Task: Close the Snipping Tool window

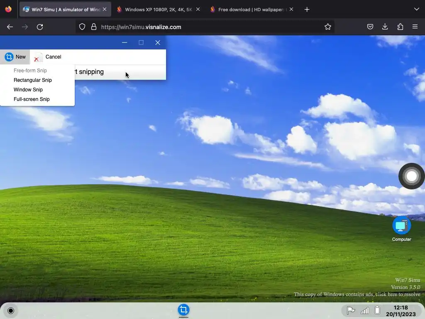Action: 157,43
